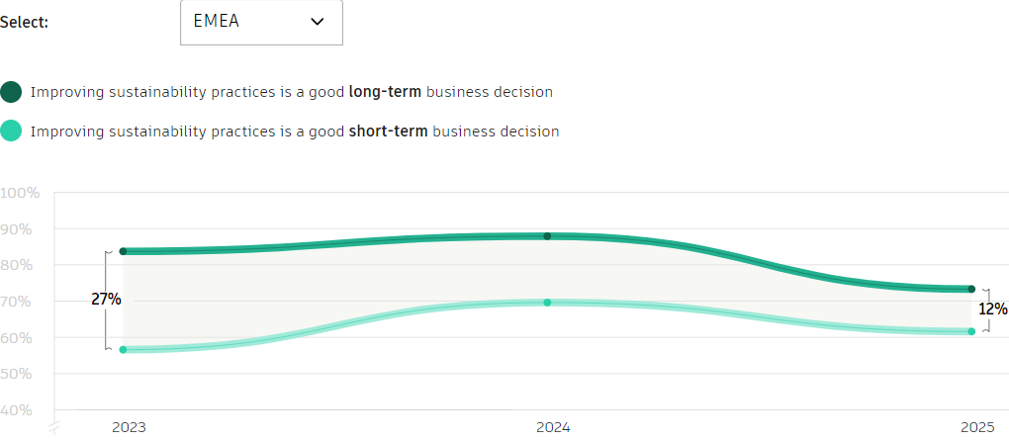Image resolution: width=1009 pixels, height=441 pixels.
Task: Click the dark green long-term legend circle
Action: point(12,92)
